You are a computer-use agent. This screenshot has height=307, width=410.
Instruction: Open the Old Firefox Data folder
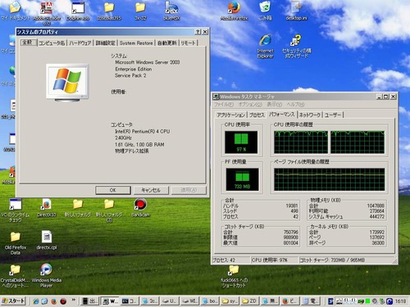16,243
